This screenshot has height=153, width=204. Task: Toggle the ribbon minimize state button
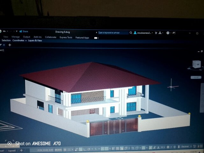click(96, 38)
